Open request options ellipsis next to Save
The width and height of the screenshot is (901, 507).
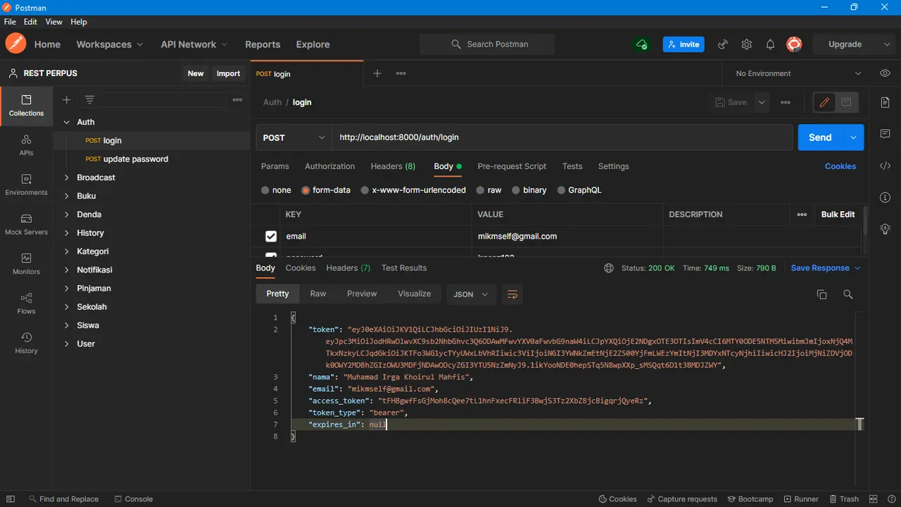[786, 102]
